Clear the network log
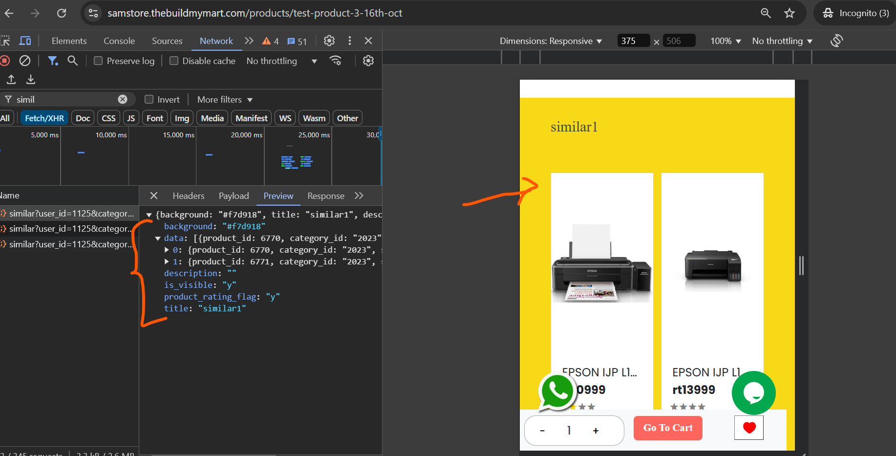The width and height of the screenshot is (896, 456). (x=25, y=61)
